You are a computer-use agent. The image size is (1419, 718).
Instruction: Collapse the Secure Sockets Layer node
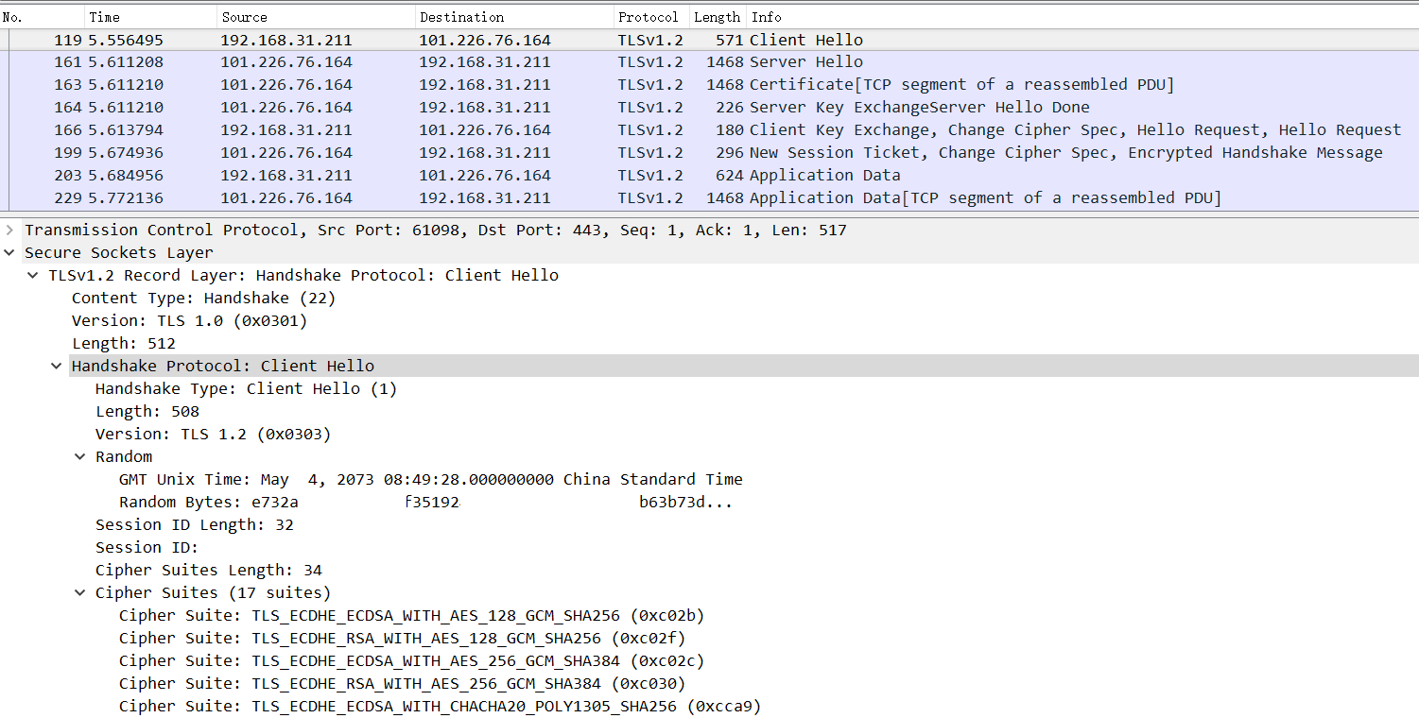(9, 252)
